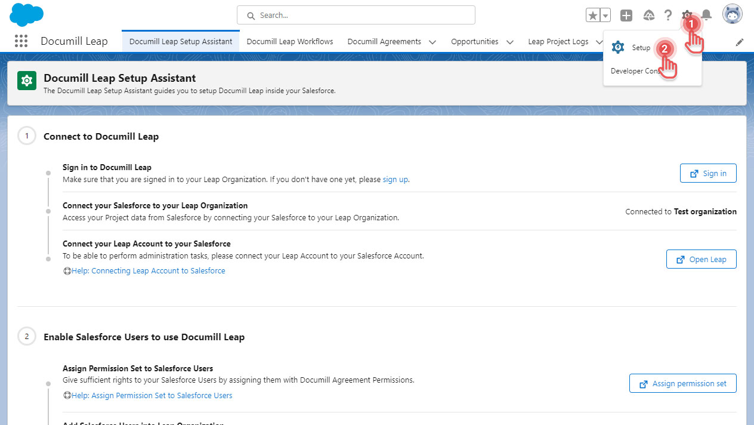Click the global add (+) icon

[x=626, y=15]
